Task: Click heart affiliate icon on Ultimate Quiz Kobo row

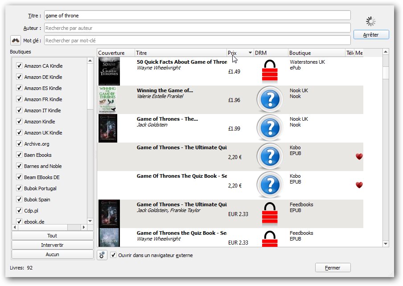Action: pos(359,156)
